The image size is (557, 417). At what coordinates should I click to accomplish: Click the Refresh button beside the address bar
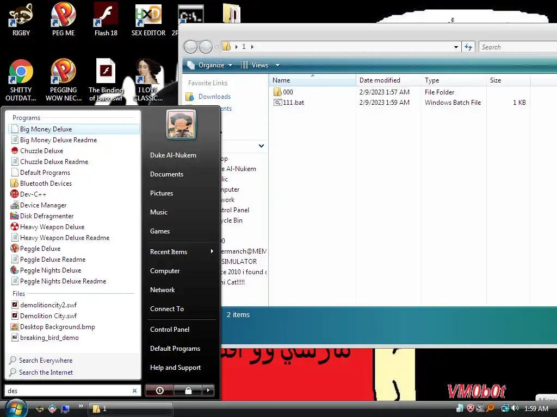(x=468, y=47)
